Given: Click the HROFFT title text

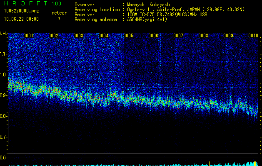Looking at the screenshot, I should coord(24,3).
